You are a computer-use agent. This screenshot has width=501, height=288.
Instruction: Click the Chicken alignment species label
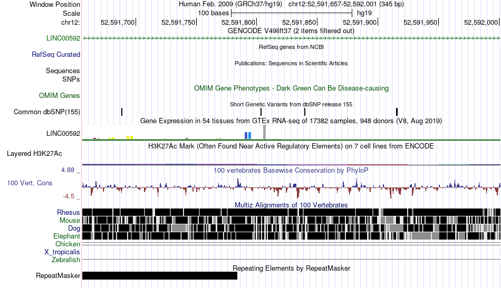point(68,244)
